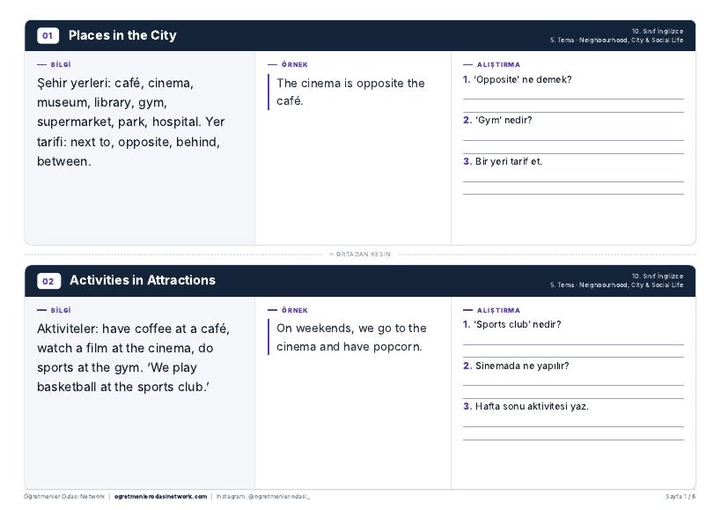The image size is (721, 510).
Task: Click the ÖRNEK label in the second card
Action: [x=295, y=310]
